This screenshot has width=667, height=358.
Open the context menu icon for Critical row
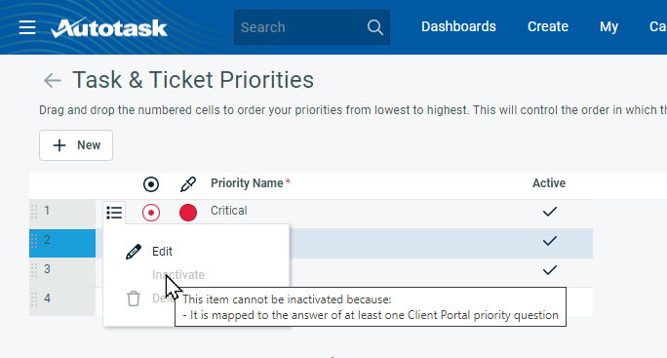tap(114, 212)
